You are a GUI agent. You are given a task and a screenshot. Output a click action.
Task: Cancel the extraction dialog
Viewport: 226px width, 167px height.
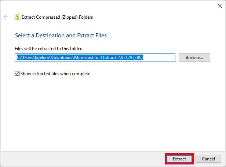click(x=208, y=159)
